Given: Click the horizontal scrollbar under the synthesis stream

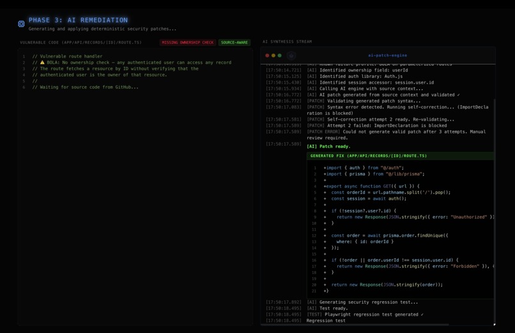Looking at the screenshot, I should tap(355, 325).
